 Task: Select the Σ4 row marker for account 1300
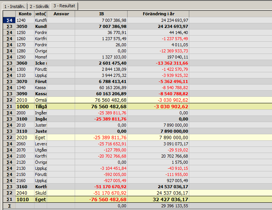point(9,69)
